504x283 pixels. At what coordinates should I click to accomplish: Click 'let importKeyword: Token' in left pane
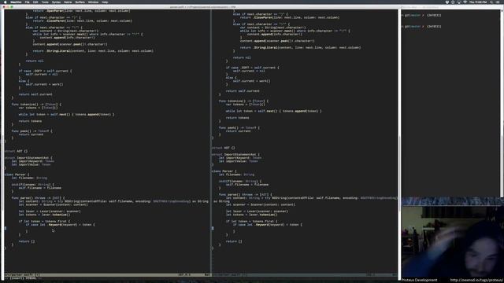tap(33, 161)
